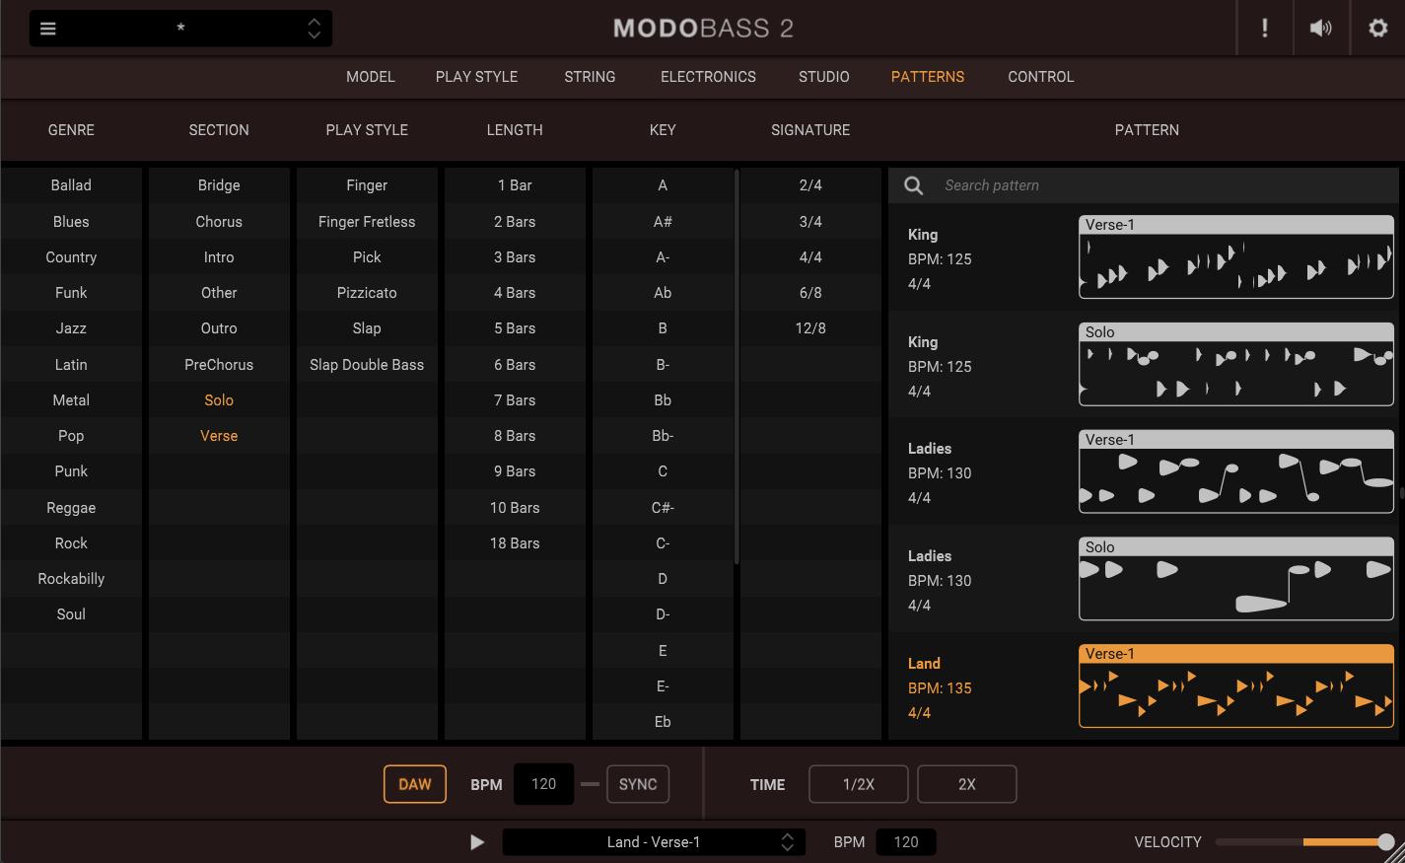Select Metal genre
1405x863 pixels.
point(71,400)
